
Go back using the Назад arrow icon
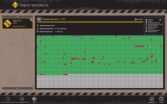[35, 99]
